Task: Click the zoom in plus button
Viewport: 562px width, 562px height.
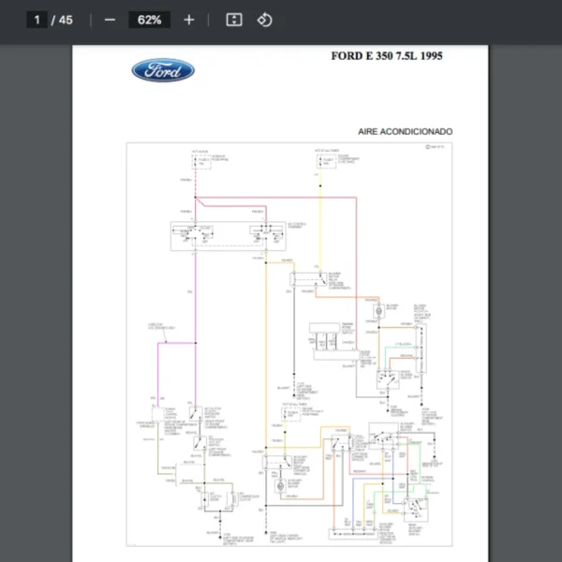Action: [189, 20]
